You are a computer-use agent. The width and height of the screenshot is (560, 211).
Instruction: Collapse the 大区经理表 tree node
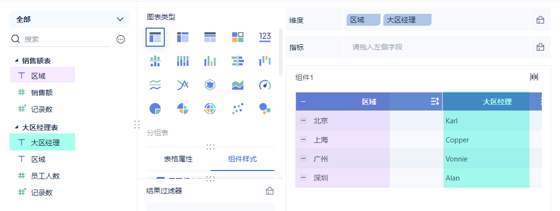17,127
